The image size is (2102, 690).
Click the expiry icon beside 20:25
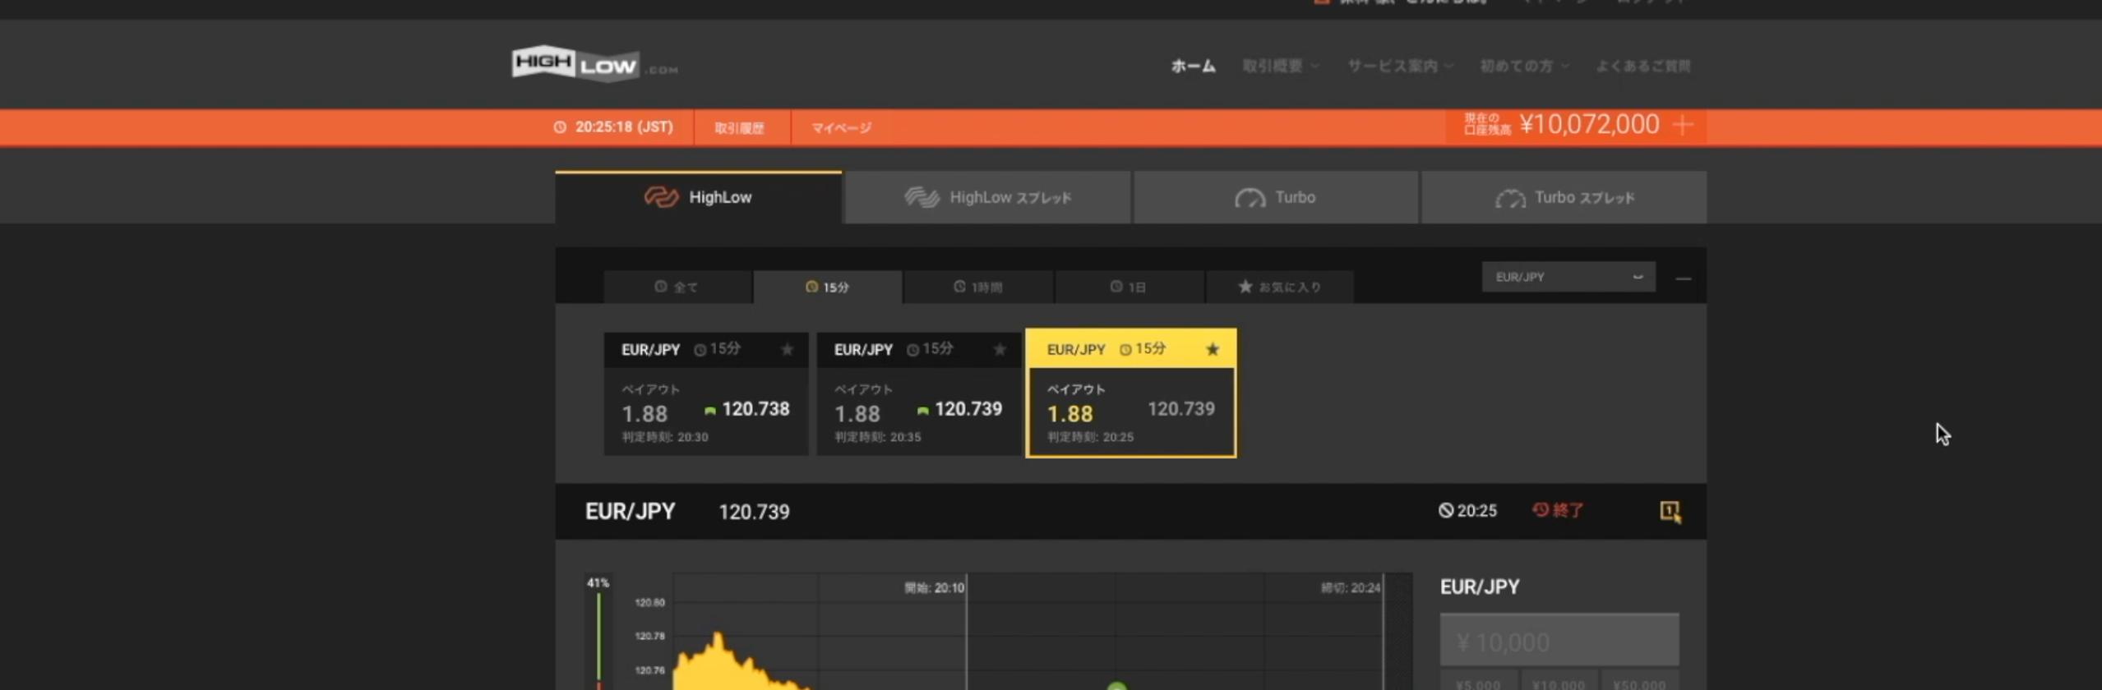click(x=1446, y=510)
